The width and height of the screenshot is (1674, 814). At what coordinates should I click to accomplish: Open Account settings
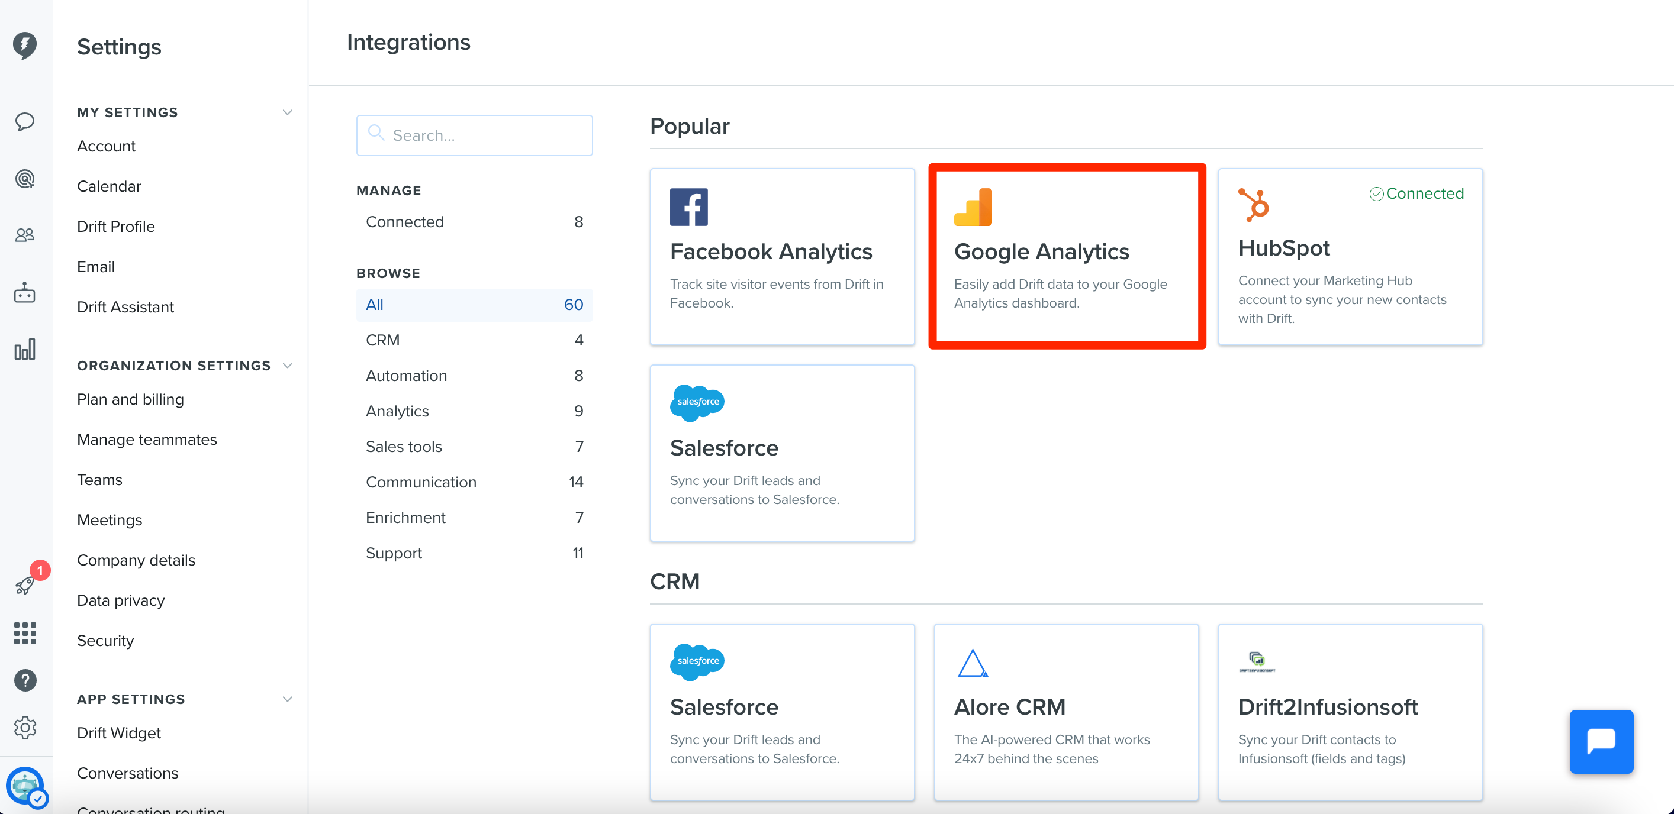coord(106,146)
